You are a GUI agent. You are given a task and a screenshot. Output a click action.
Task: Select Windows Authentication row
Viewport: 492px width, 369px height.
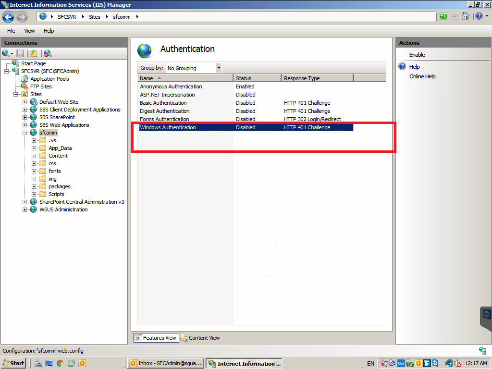(x=246, y=127)
